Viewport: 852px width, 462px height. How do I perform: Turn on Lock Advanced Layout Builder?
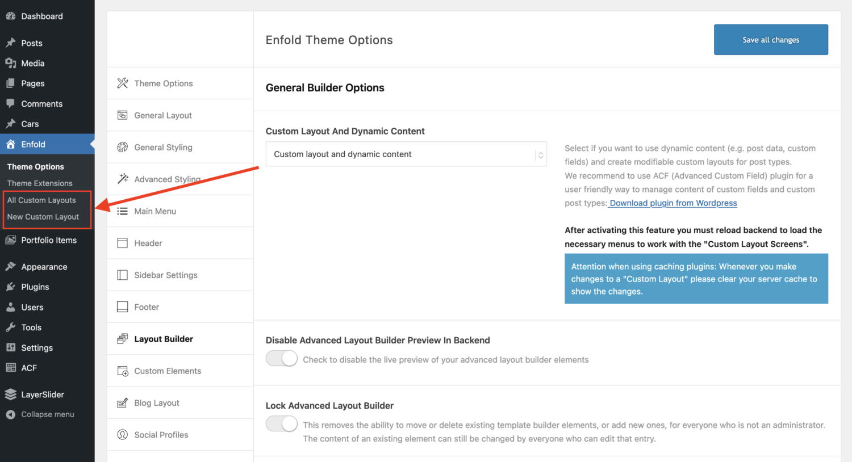click(281, 423)
